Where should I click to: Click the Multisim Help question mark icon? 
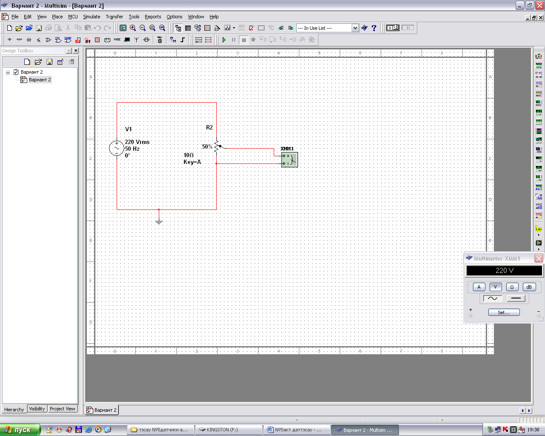click(x=374, y=28)
